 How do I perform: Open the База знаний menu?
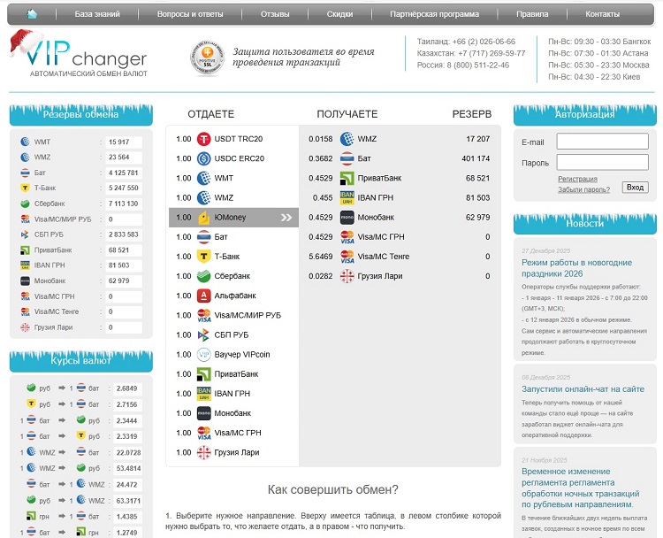click(x=97, y=14)
